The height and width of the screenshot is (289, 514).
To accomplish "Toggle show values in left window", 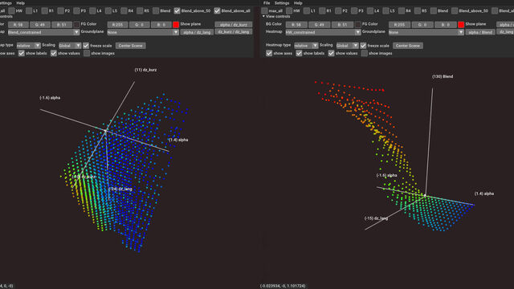I will click(54, 53).
